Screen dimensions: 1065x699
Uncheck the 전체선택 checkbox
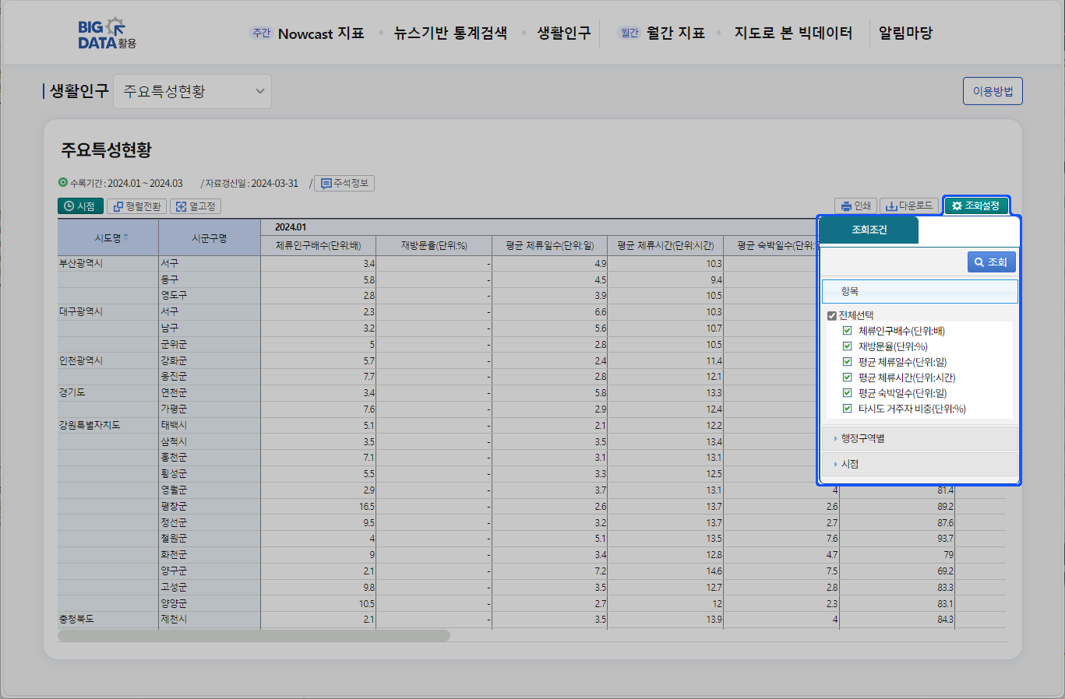pyautogui.click(x=831, y=315)
